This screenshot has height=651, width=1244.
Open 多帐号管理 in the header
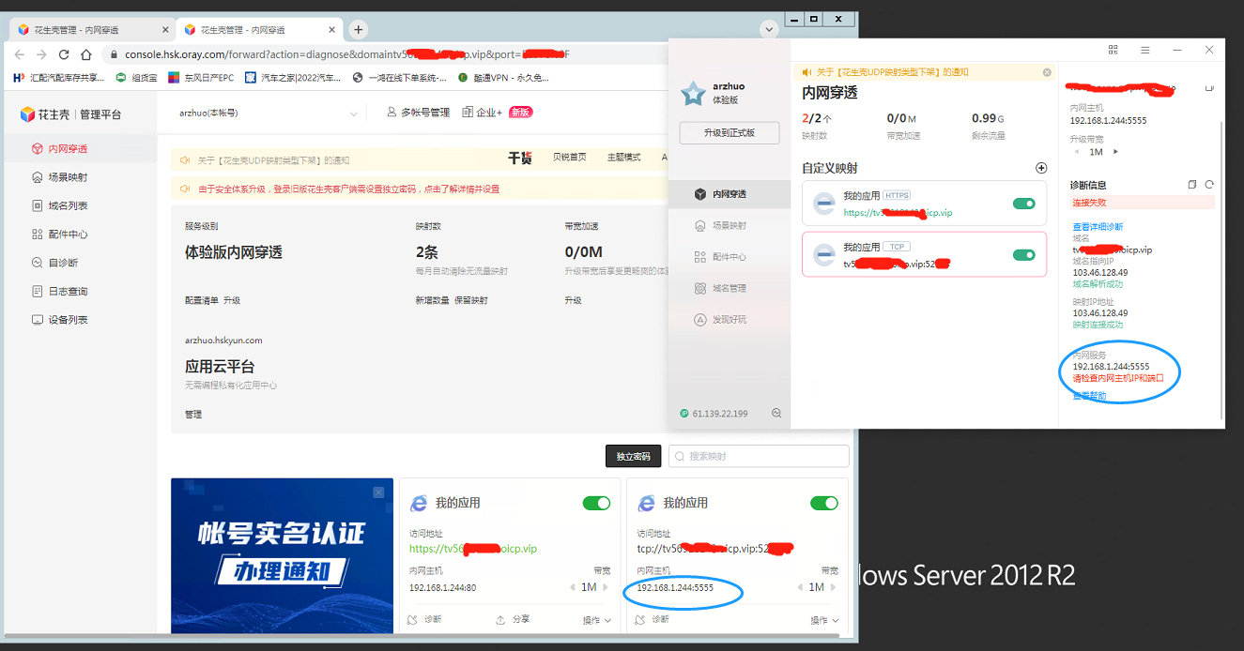(419, 113)
